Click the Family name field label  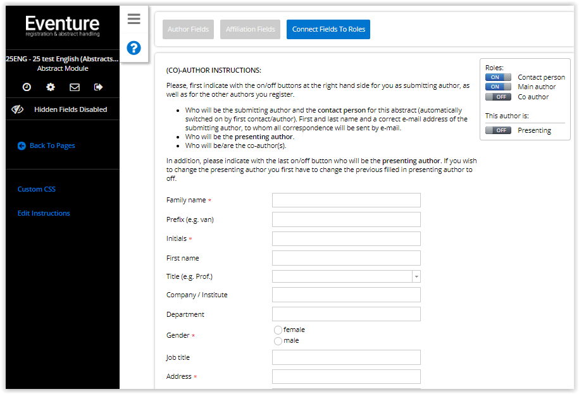point(186,200)
